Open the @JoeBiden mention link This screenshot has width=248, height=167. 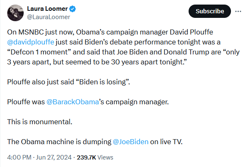(130, 142)
